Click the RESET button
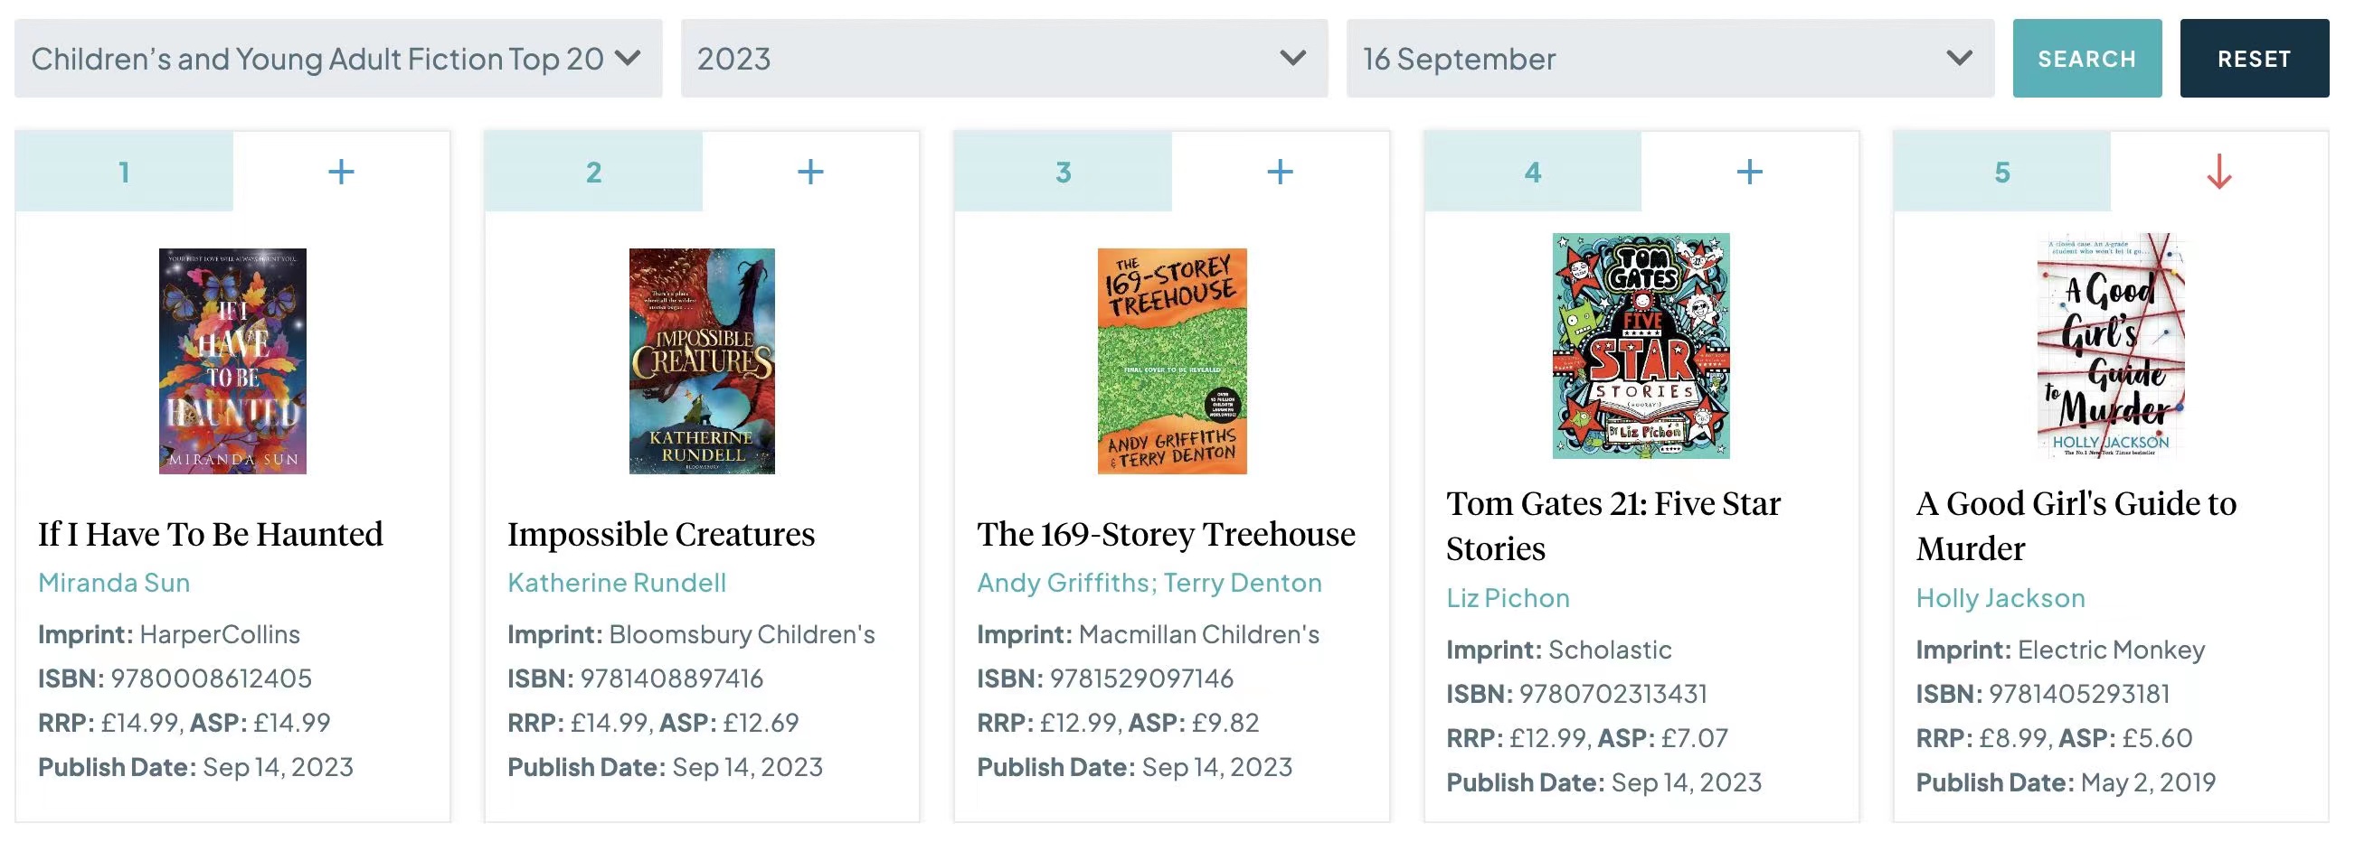2355x842 pixels. [x=2255, y=59]
